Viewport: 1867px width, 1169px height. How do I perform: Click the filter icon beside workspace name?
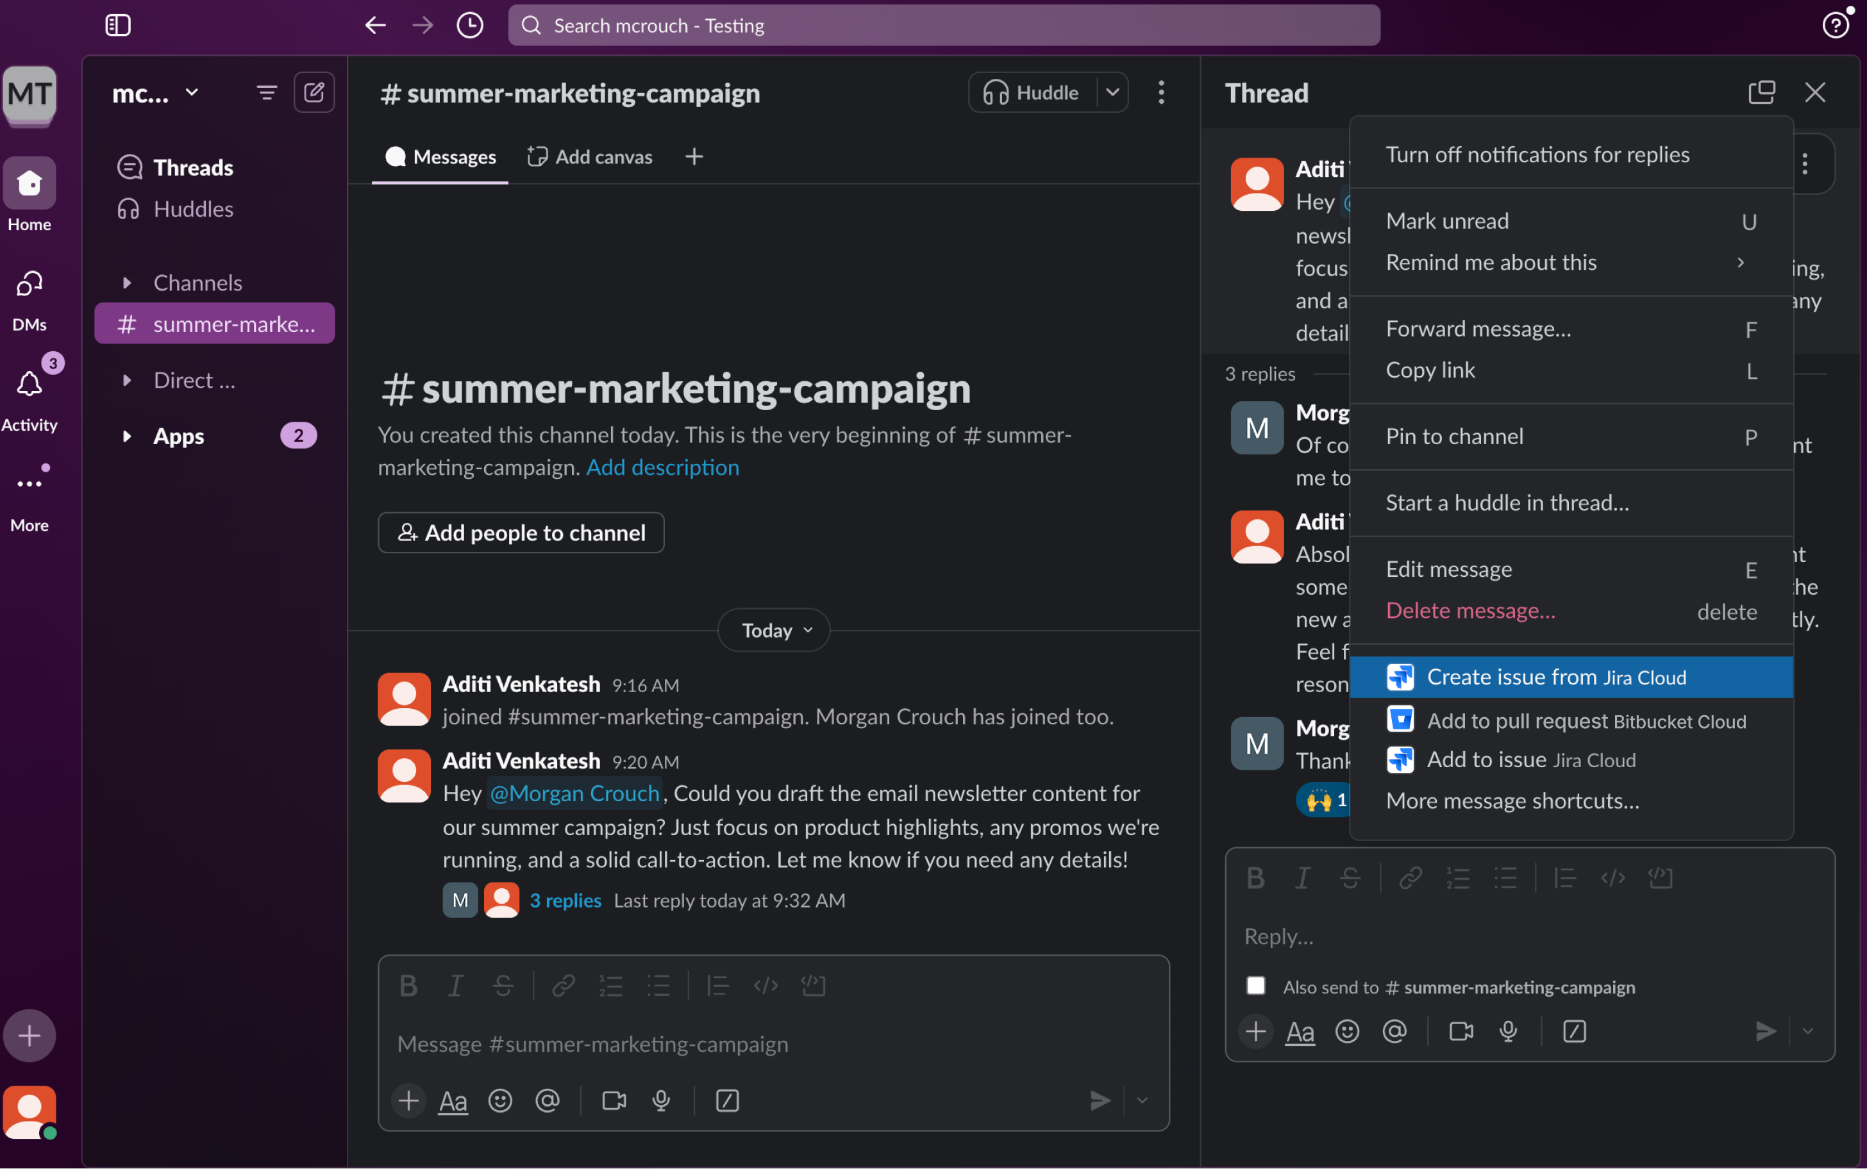tap(266, 93)
